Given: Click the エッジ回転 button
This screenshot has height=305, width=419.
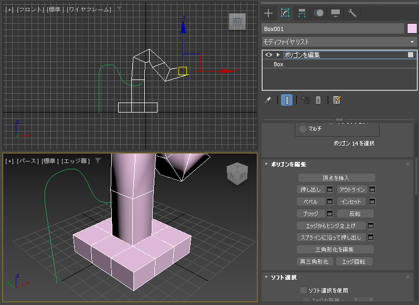Looking at the screenshot, I should click(x=354, y=261).
